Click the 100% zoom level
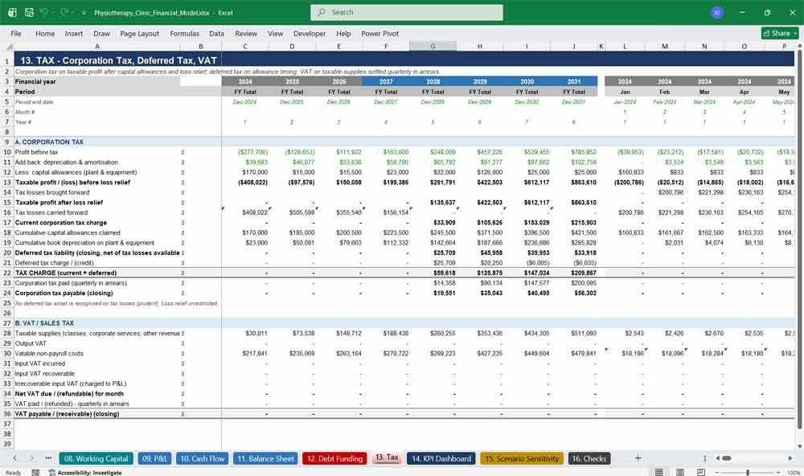Screen dimensions: 804x476 click(794, 473)
